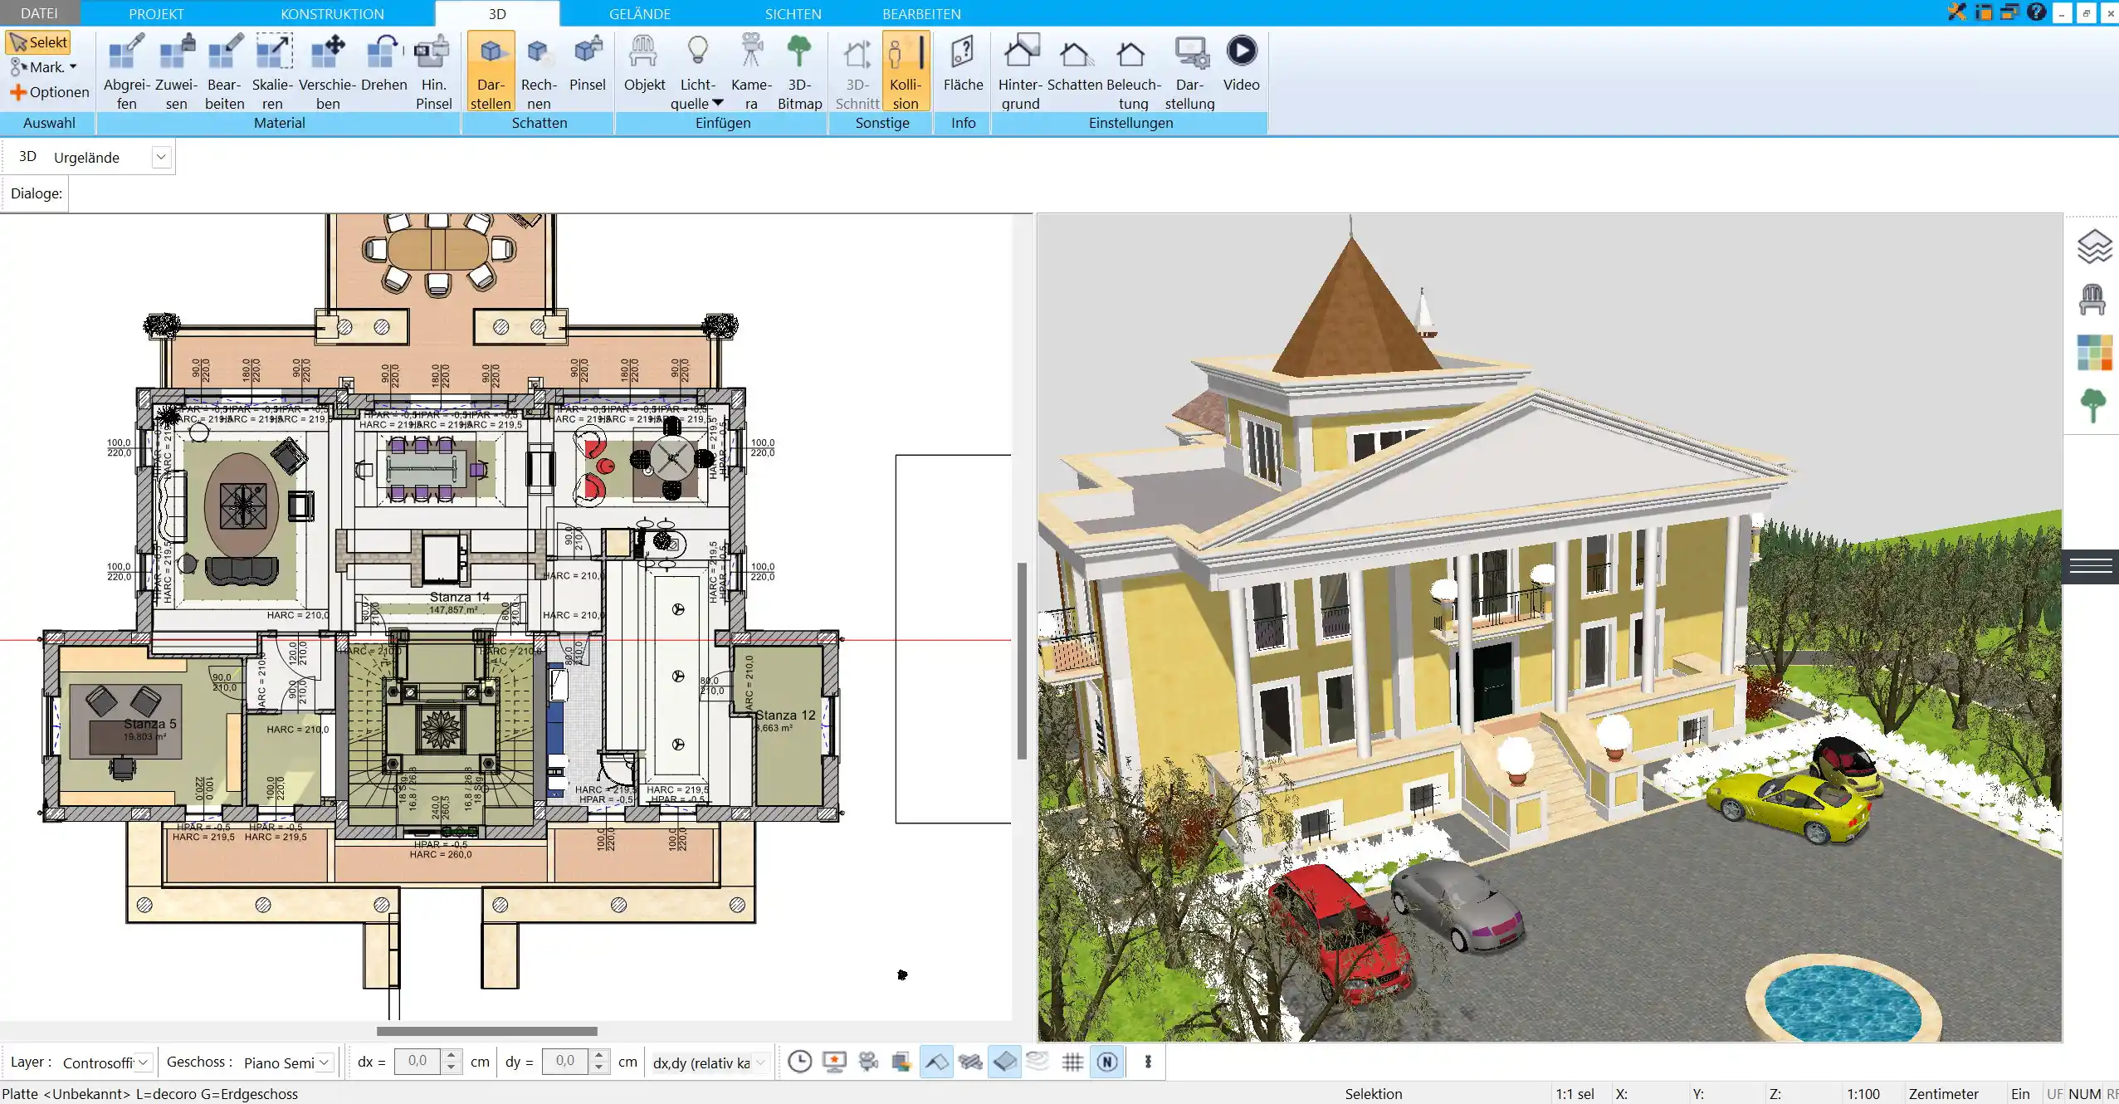Expand the Urgelände view dropdown
This screenshot has width=2119, height=1104.
click(161, 157)
